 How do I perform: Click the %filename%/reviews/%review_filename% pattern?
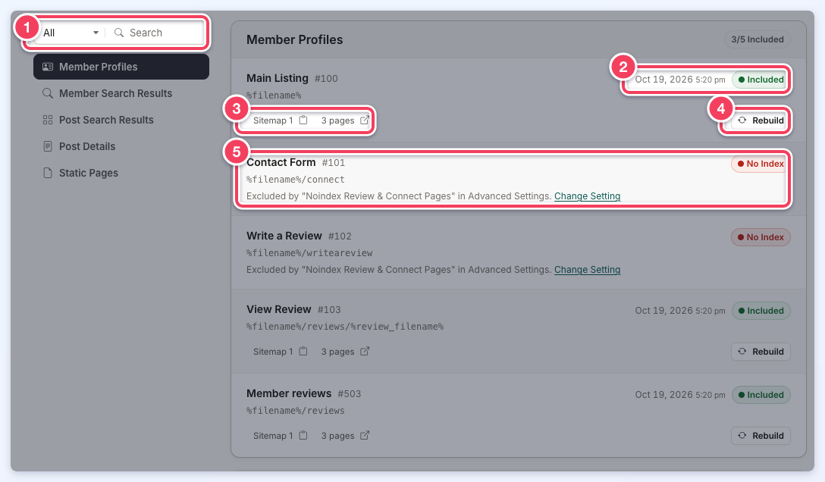[x=345, y=327]
